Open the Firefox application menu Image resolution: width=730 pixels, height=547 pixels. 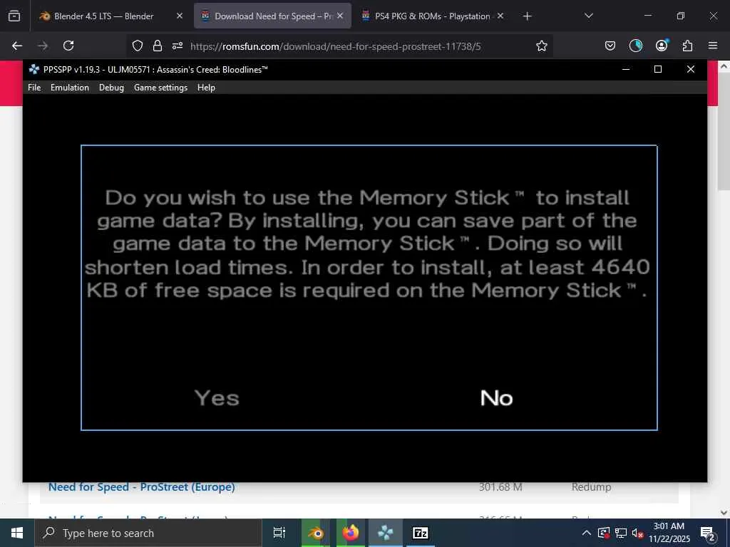[x=713, y=46]
